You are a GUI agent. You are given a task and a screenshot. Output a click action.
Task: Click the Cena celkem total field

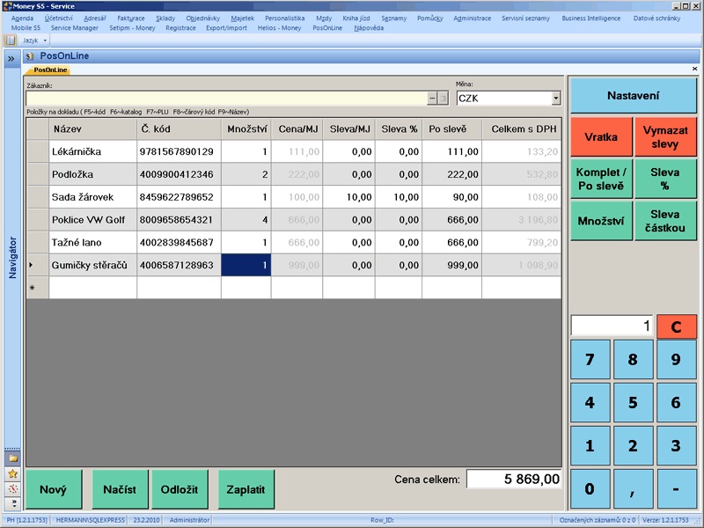(x=514, y=479)
